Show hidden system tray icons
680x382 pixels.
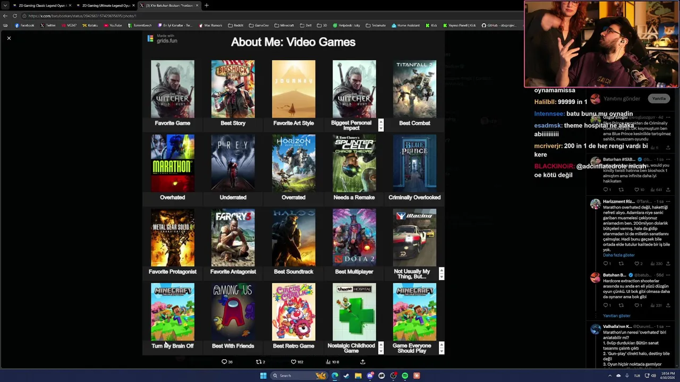coord(610,376)
